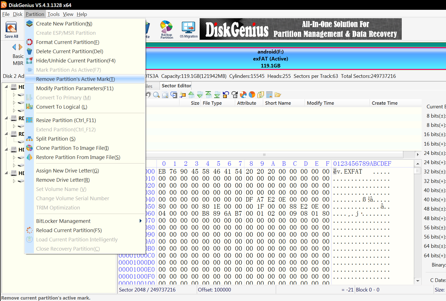This screenshot has width=446, height=301.
Task: Click the copy sectors cylinders icon
Action: [x=261, y=95]
